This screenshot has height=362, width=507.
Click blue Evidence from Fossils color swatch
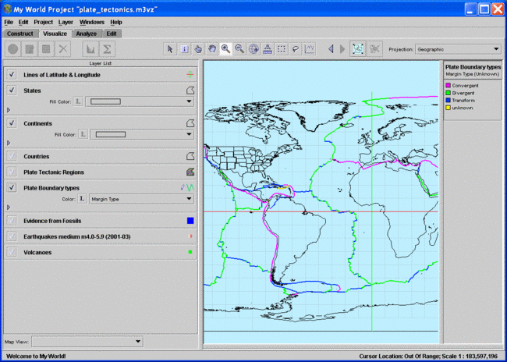tap(190, 221)
